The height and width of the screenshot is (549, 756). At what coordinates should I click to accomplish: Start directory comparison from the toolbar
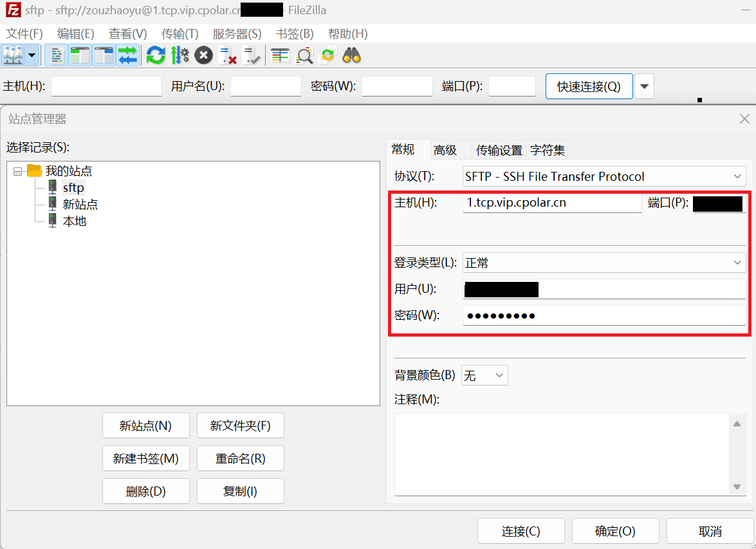pos(280,55)
